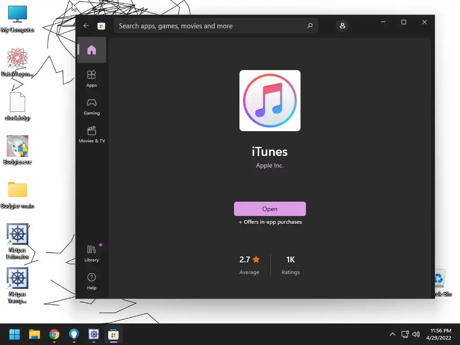The height and width of the screenshot is (345, 460).
Task: Click the 2.7 average star rating
Action: 249,265
